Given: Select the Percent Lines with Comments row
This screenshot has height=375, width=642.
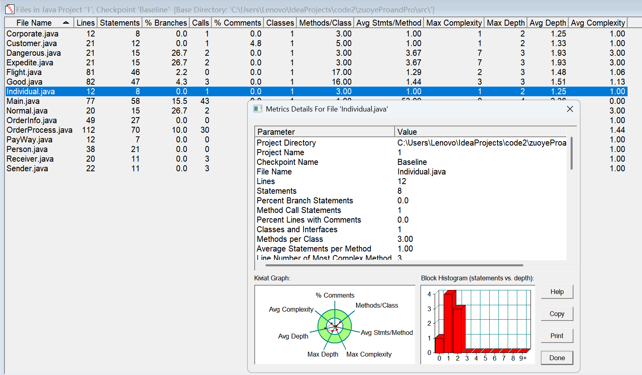Looking at the screenshot, I should [411, 220].
